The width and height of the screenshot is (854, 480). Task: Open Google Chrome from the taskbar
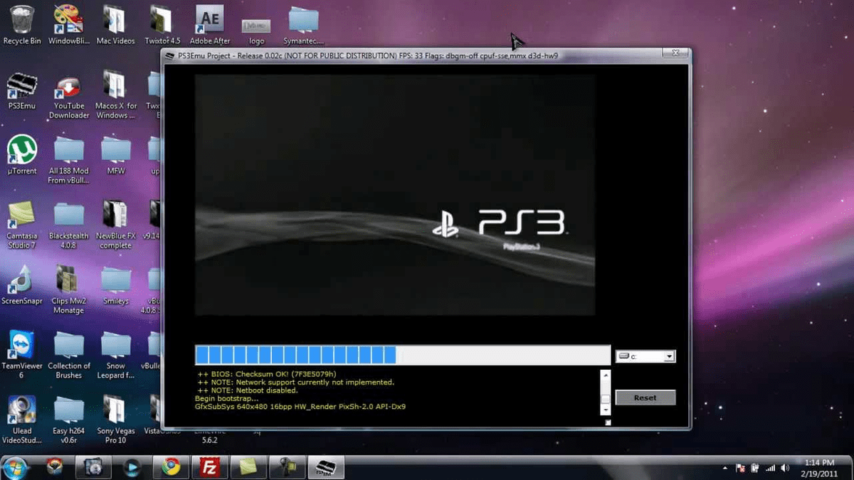point(171,467)
